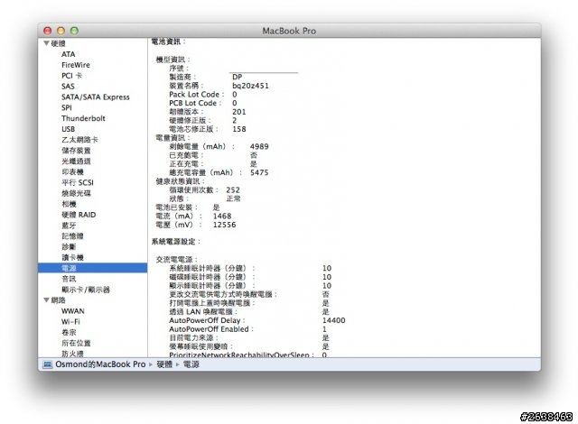Open 藍牙 Bluetooth entry
Screen dimensions: 578x424
[69, 226]
